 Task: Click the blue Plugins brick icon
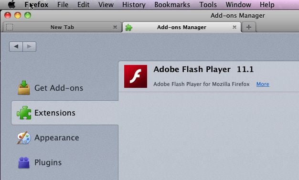24,162
